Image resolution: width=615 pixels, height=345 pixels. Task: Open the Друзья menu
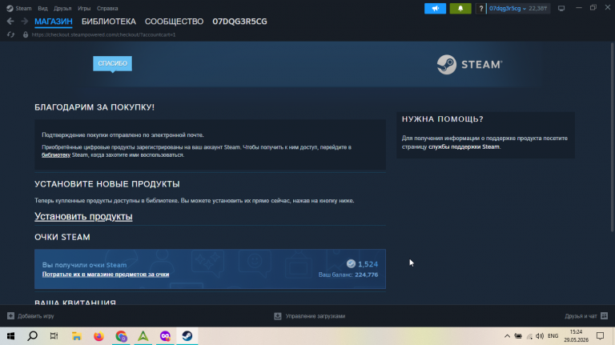(x=62, y=8)
